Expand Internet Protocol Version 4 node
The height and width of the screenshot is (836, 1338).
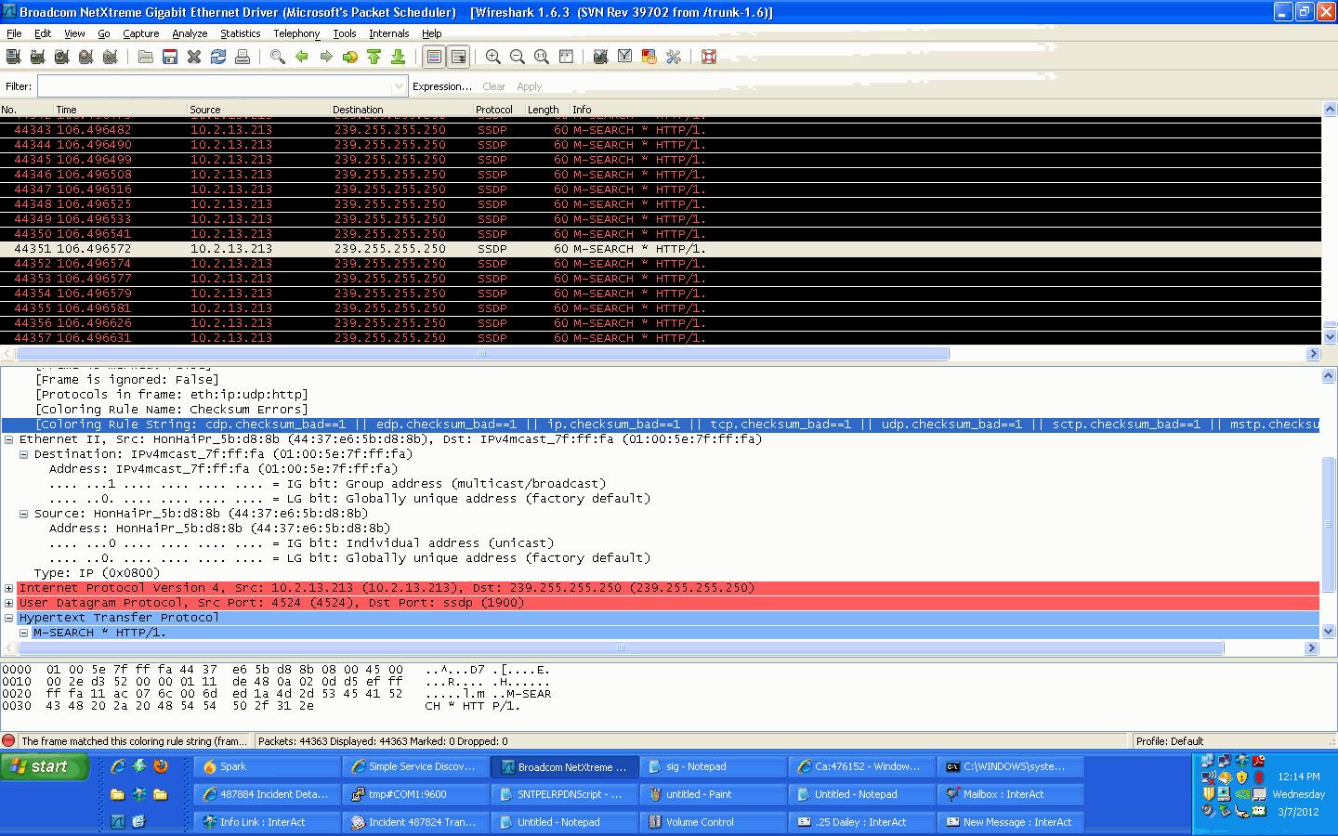tap(9, 588)
